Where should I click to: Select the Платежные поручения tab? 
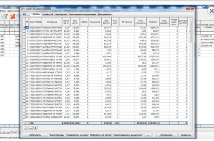pyautogui.click(x=83, y=14)
